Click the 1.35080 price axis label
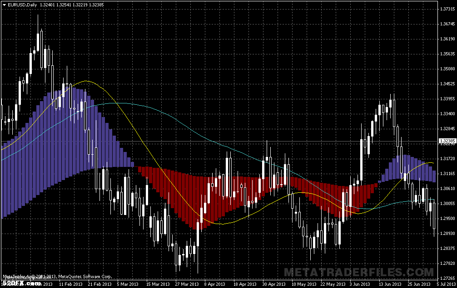 pyautogui.click(x=447, y=69)
